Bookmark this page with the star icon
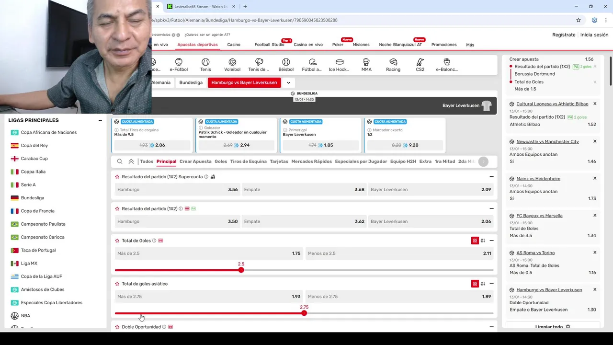 [579, 20]
